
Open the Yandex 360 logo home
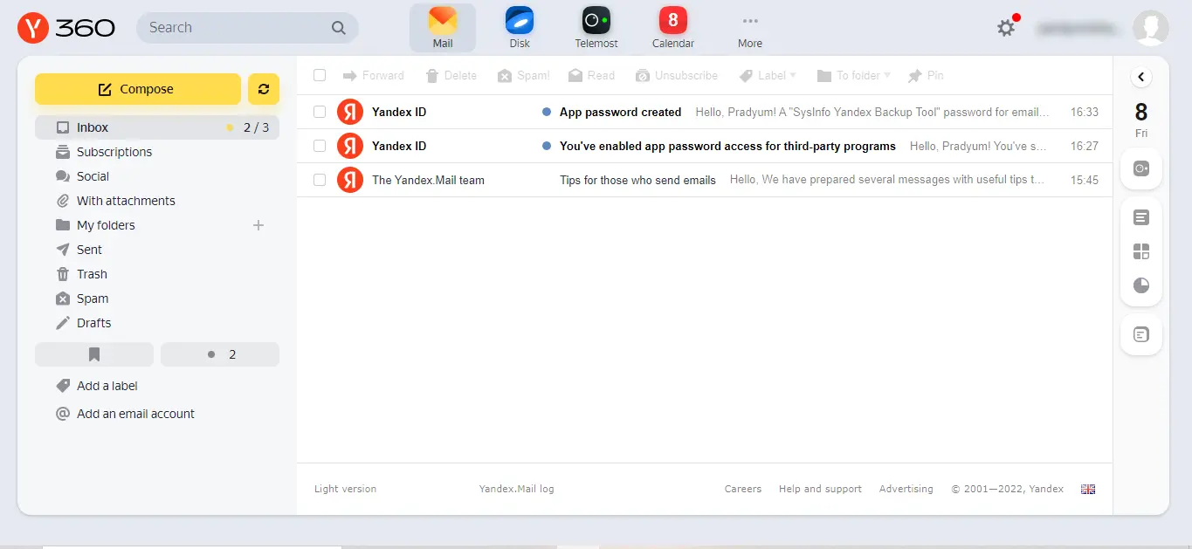pos(66,28)
